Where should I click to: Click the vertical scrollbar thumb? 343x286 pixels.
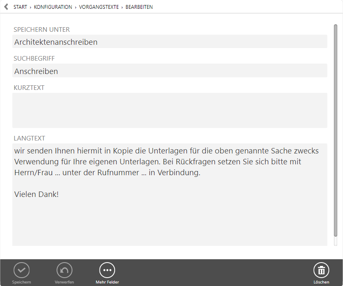click(x=335, y=130)
